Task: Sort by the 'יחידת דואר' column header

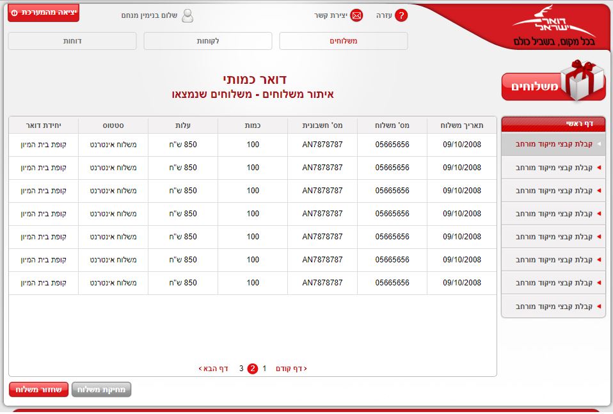Action: (x=44, y=125)
